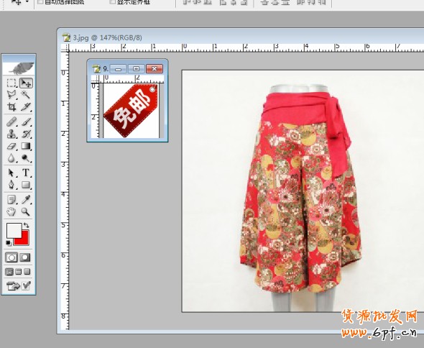Toggle the show bounding box checkbox
The height and width of the screenshot is (348, 424).
pyautogui.click(x=113, y=2)
